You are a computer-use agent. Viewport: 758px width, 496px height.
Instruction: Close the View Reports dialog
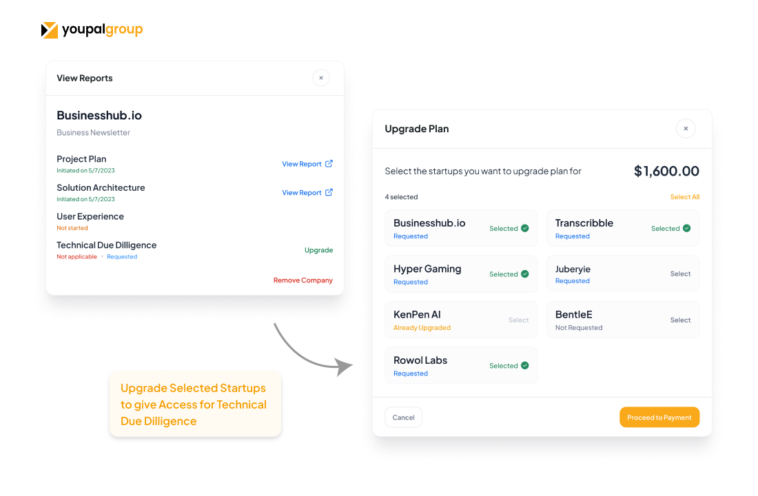click(x=321, y=78)
